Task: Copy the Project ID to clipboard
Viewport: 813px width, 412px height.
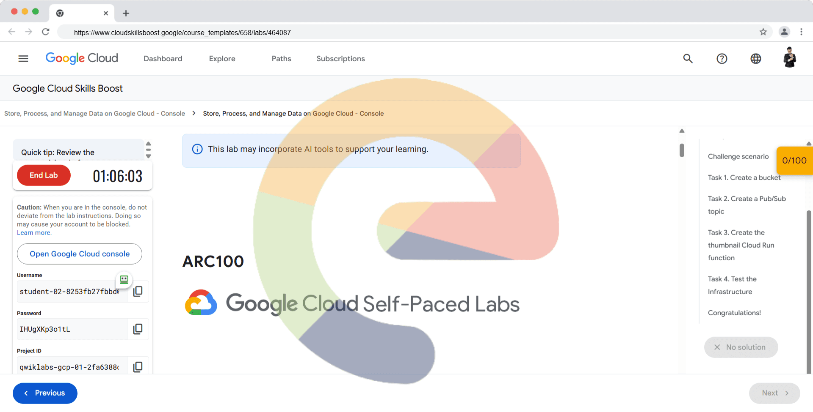Action: (x=138, y=367)
